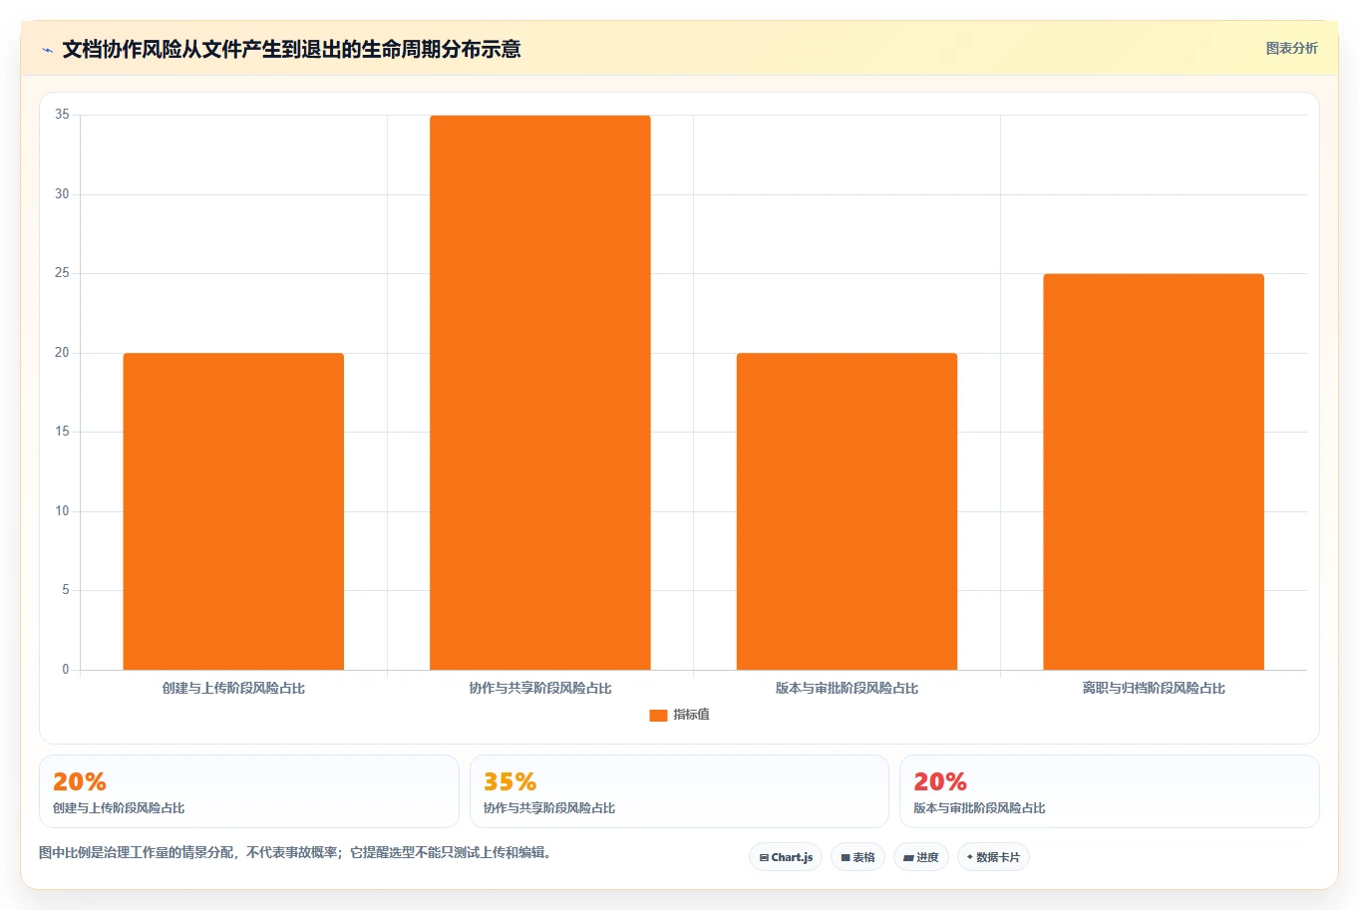Click the footnote text starting 图中比例是治理工作量
The height and width of the screenshot is (910, 1359).
click(295, 852)
